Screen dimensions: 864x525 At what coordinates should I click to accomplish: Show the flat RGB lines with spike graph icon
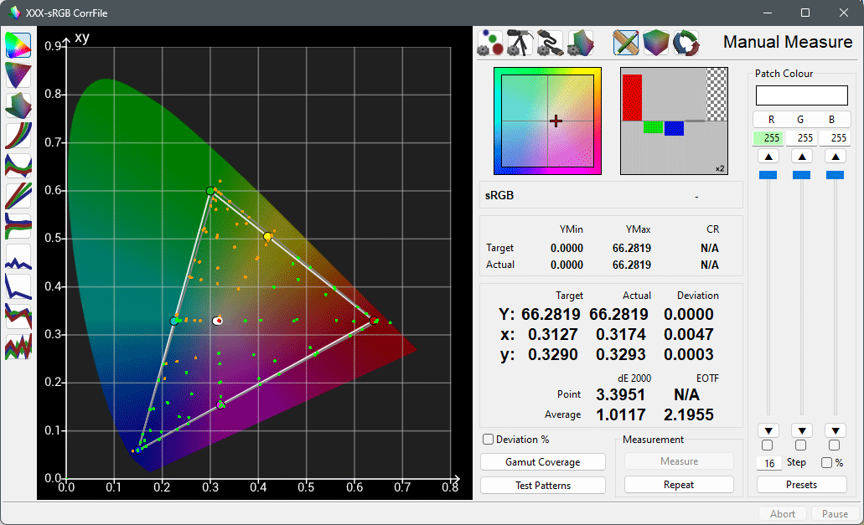click(x=18, y=226)
